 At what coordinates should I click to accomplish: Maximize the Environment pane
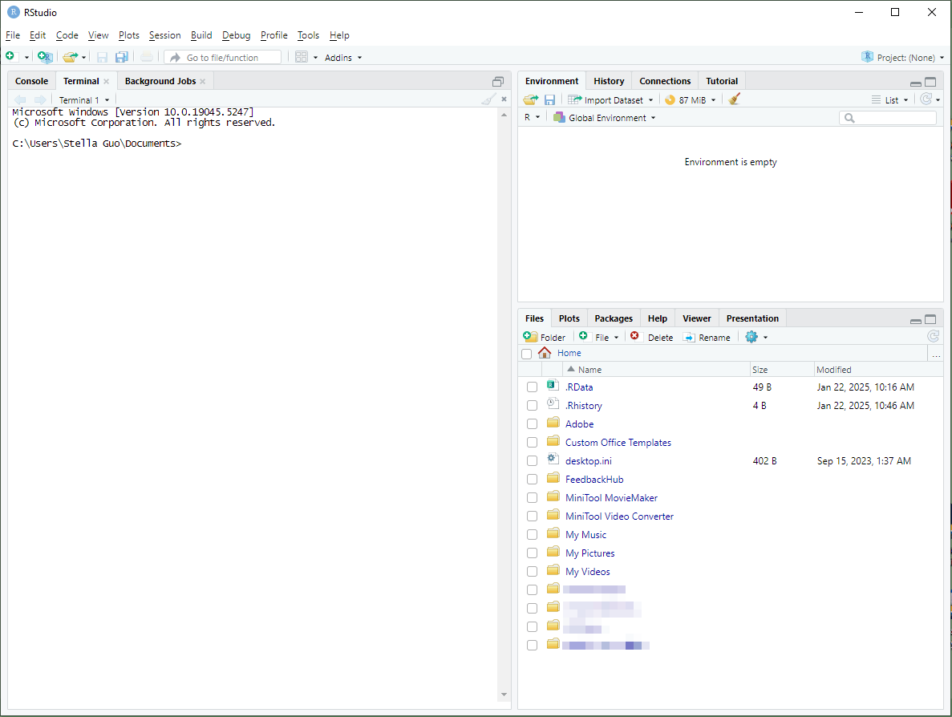pyautogui.click(x=930, y=82)
